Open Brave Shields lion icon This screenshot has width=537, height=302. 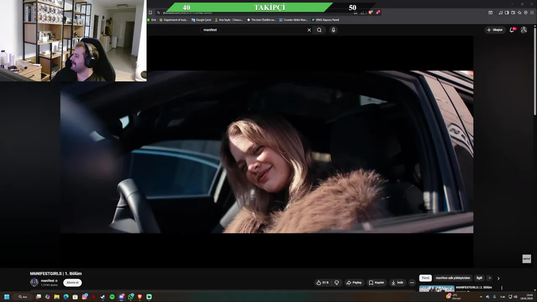point(370,13)
